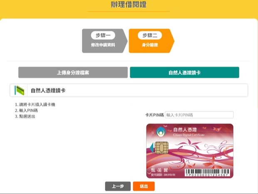The height and width of the screenshot is (194, 258).
Task: Click the instruction 輸入PIN碼
Action: (27, 111)
